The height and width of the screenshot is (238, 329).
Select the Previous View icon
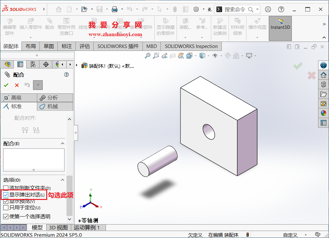pos(164,55)
